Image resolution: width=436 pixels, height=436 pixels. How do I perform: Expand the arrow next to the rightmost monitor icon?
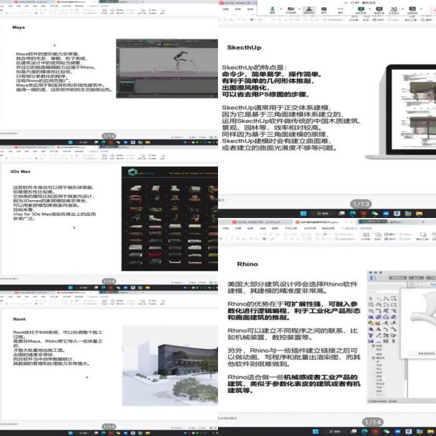pyautogui.click(x=421, y=9)
